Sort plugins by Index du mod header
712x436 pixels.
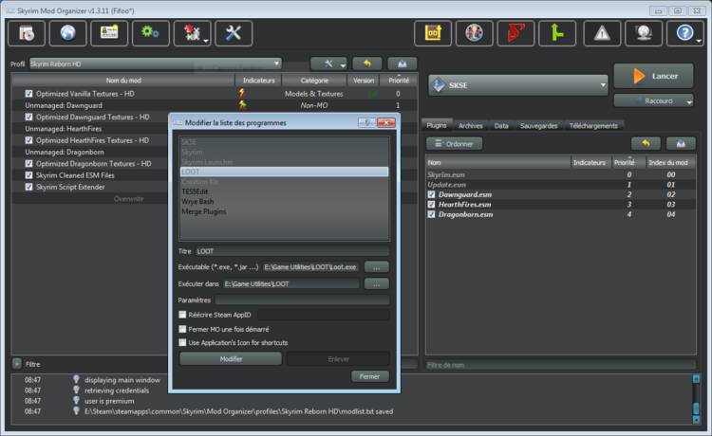tap(670, 162)
